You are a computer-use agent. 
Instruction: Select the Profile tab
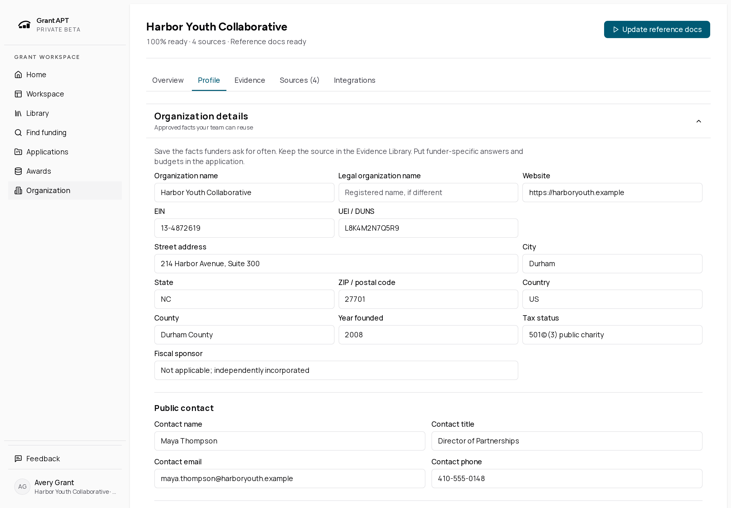point(209,80)
